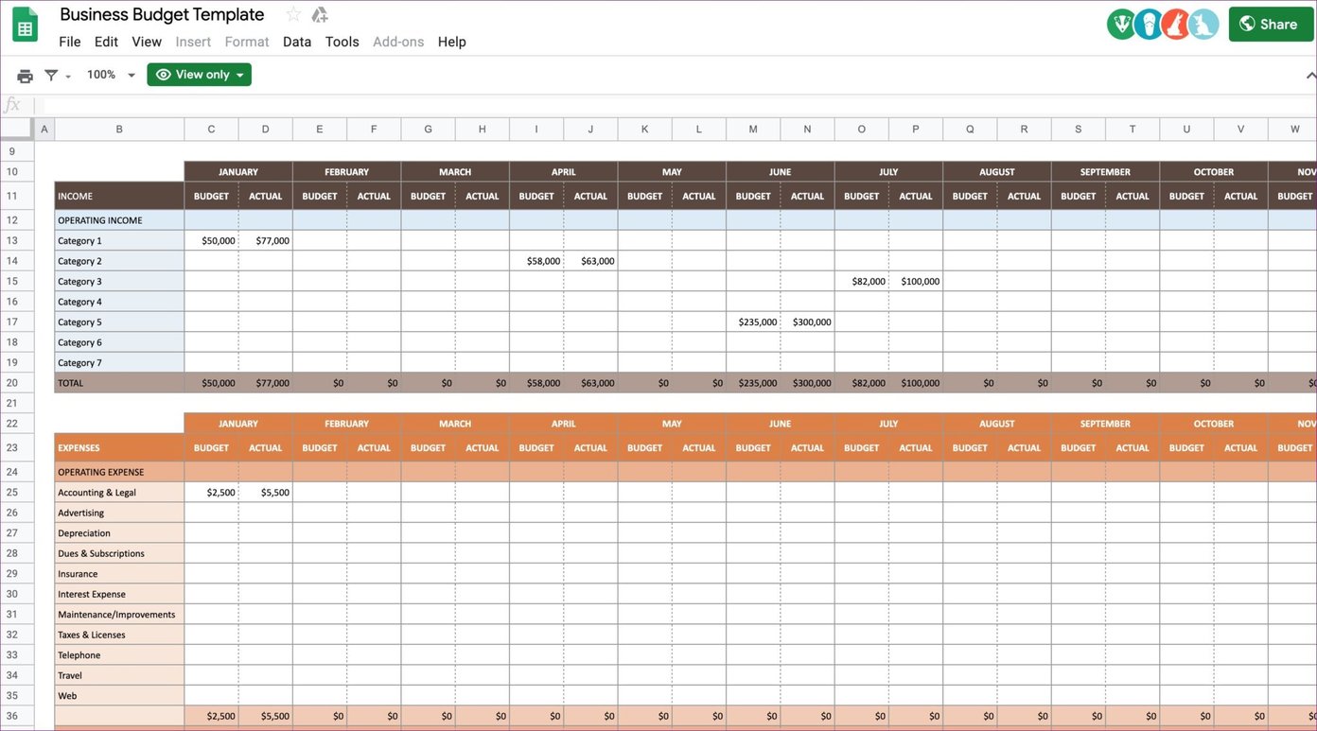
Task: Click the $82,000 cell in Category 3 row
Action: point(862,282)
